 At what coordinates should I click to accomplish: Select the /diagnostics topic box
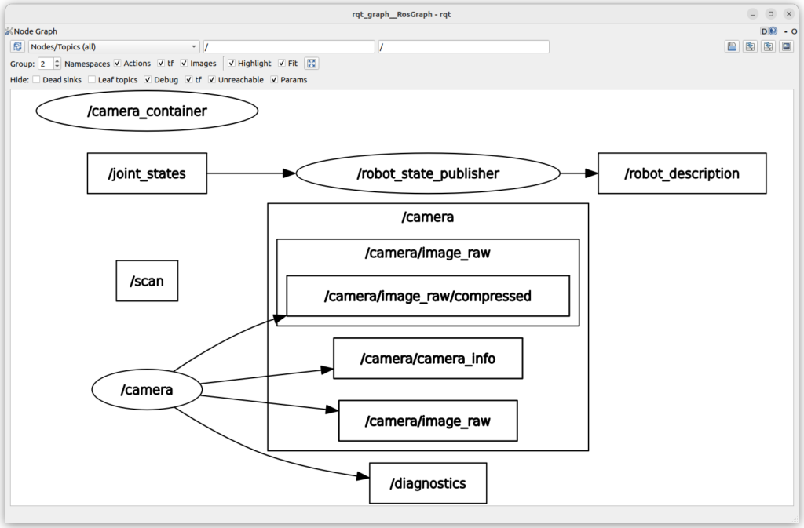pos(428,483)
